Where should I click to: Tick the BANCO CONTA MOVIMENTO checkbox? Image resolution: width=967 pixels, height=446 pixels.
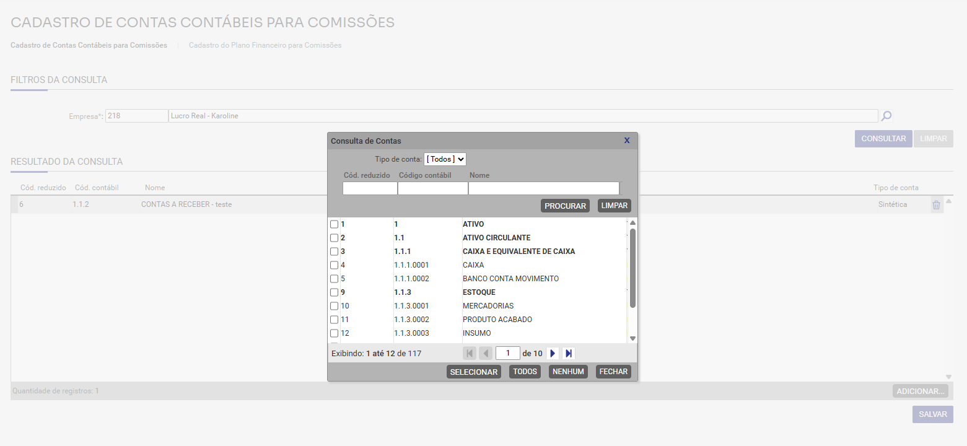pos(335,279)
